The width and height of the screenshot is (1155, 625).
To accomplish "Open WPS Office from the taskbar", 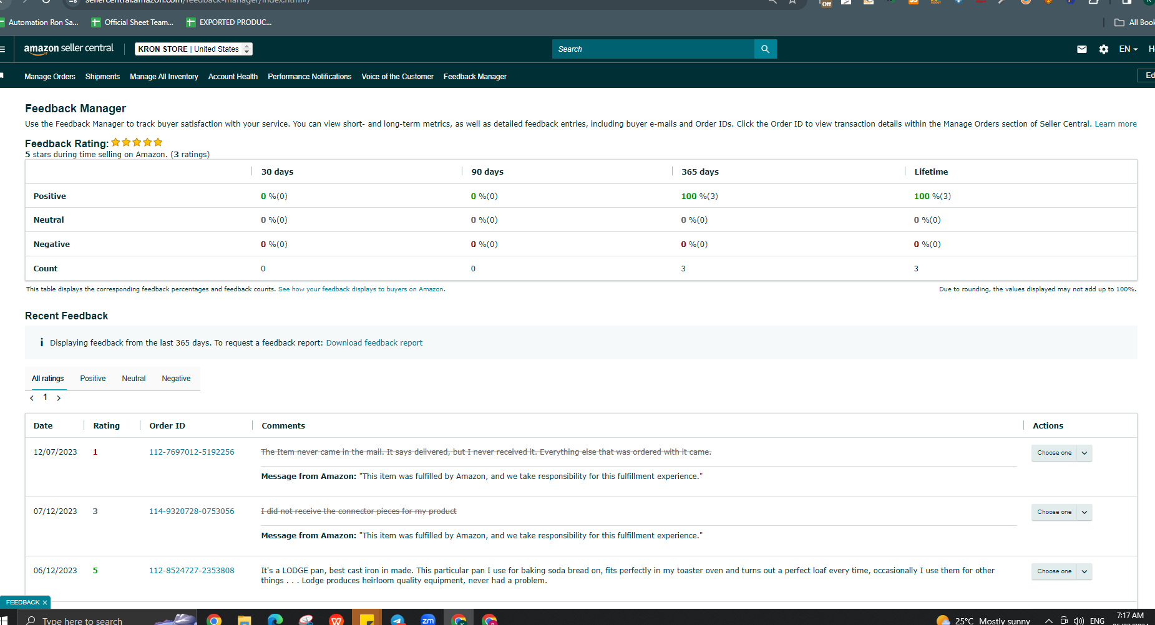I will pyautogui.click(x=336, y=620).
